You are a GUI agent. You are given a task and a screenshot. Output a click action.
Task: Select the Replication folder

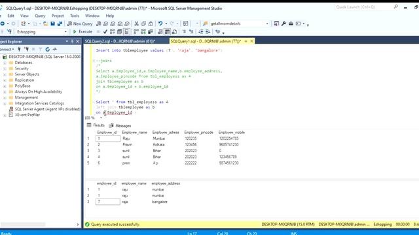[22, 80]
